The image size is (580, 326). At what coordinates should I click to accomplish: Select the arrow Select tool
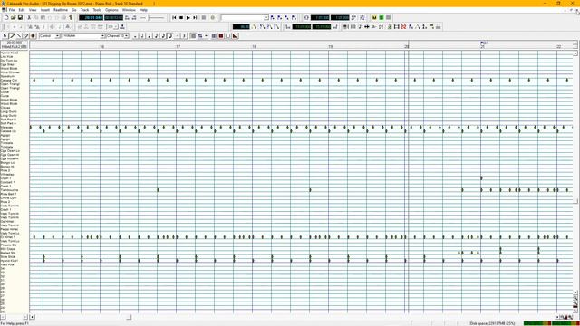pos(5,36)
